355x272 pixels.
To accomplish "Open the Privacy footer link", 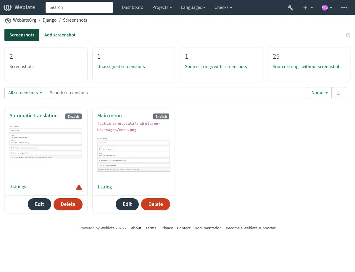I will [x=167, y=228].
